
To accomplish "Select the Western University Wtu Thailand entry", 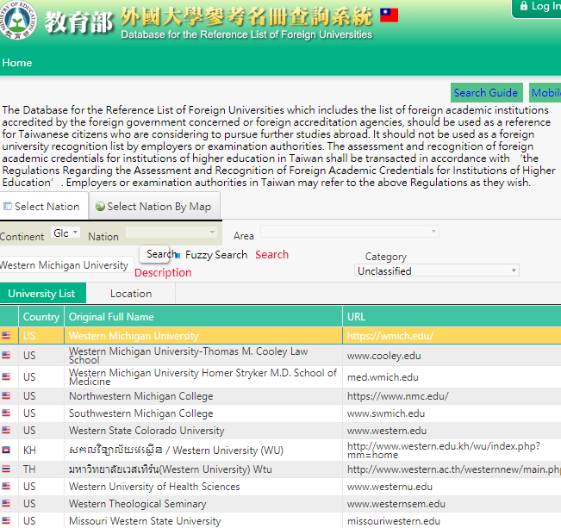I will (x=171, y=469).
